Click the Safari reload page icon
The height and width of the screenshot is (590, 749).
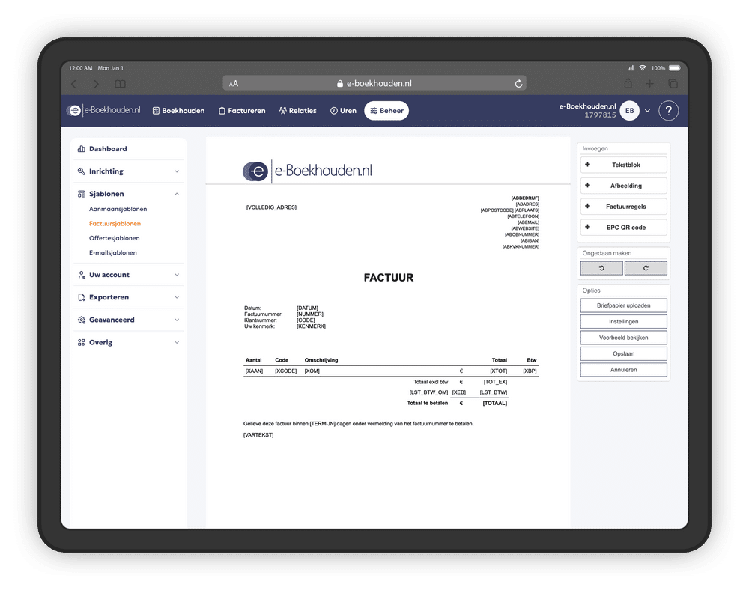(x=518, y=84)
